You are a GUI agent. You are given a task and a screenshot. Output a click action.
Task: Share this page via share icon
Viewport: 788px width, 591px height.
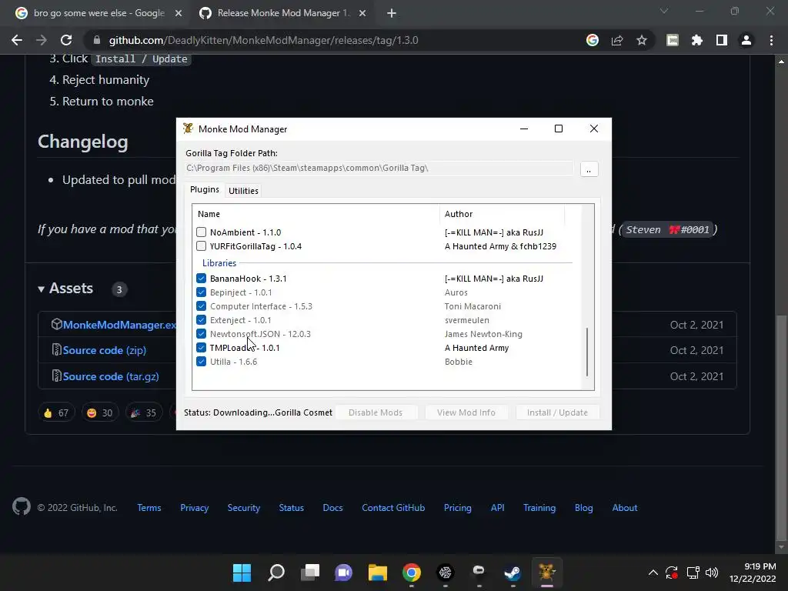[x=617, y=40]
